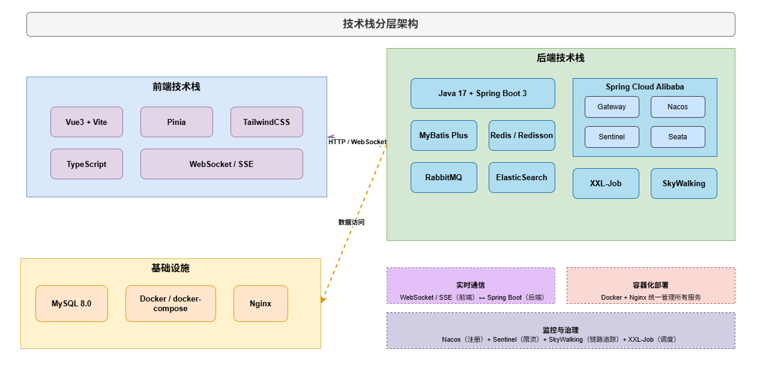The image size is (766, 376).
Task: Select the Gateway node
Action: [x=612, y=107]
